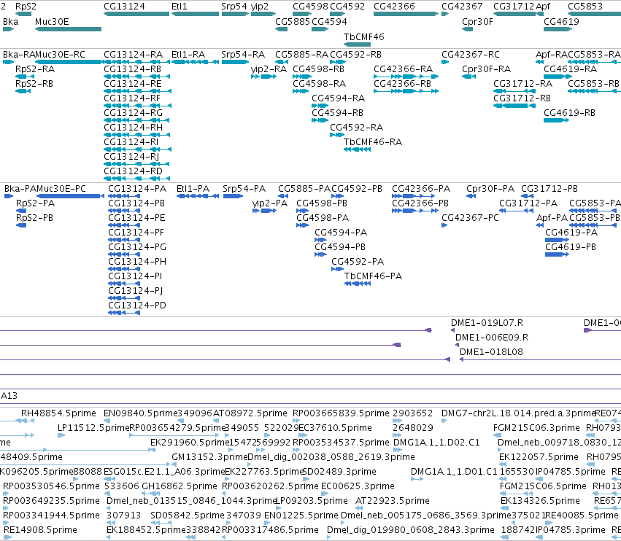621x541 pixels.
Task: Click the Bka gene label
Action: tap(10, 22)
